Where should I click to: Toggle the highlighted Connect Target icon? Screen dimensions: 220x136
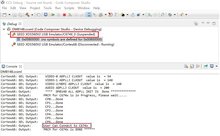tap(89, 15)
